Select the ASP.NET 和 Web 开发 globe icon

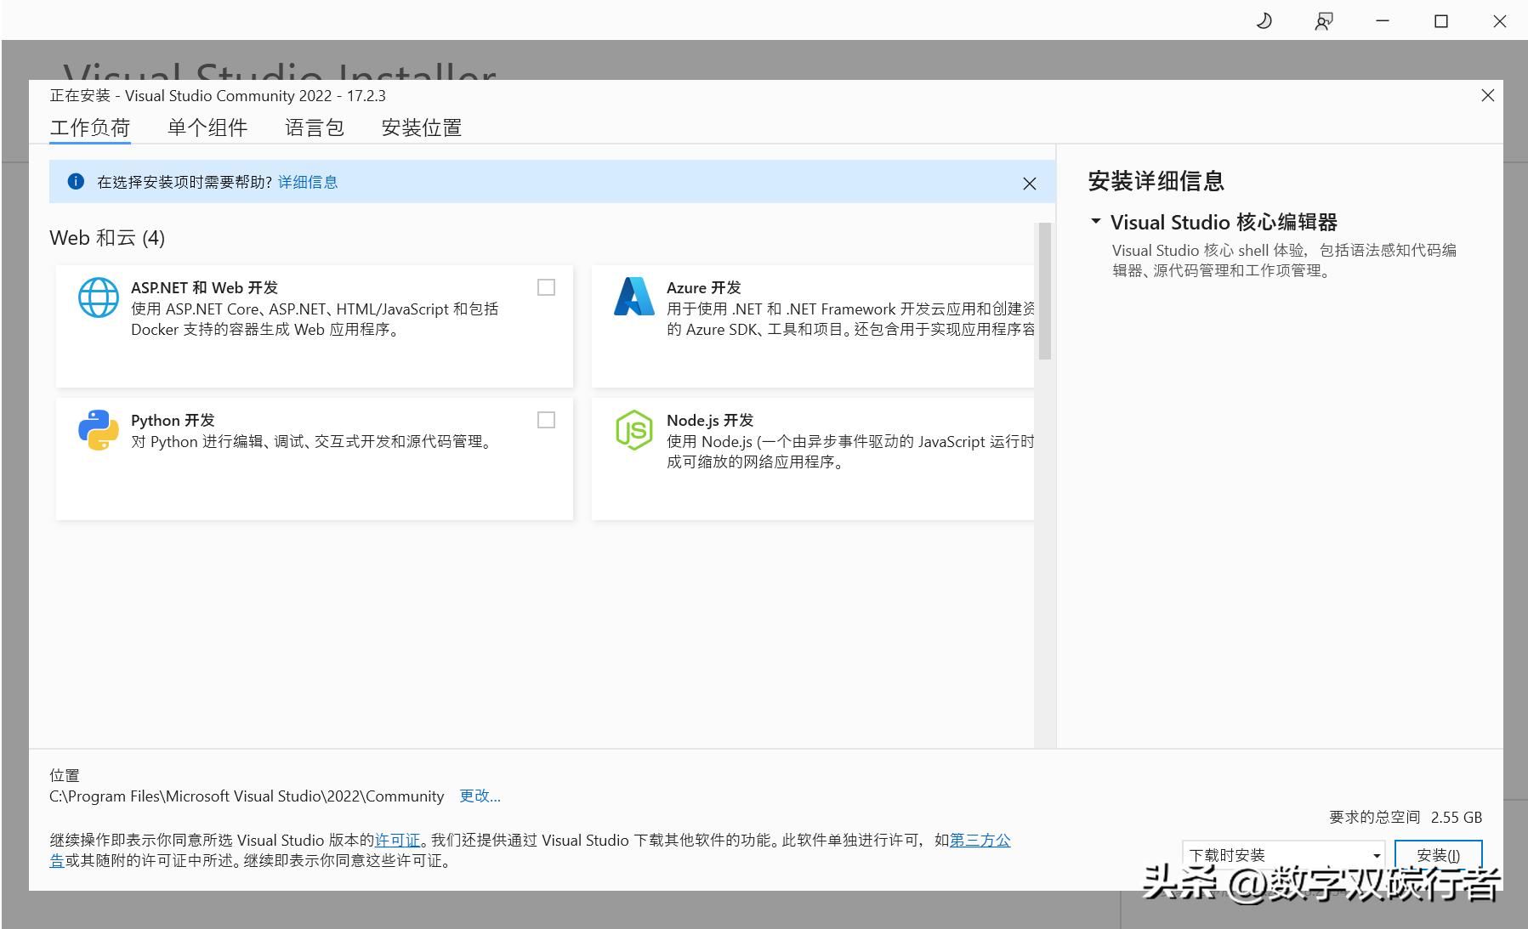point(98,297)
